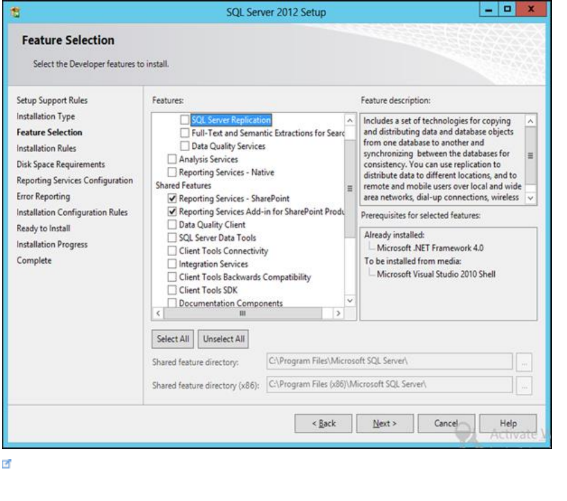567x501 pixels.
Task: Tick Client Tools Backwards Compatibility checkbox
Action: pos(172,277)
